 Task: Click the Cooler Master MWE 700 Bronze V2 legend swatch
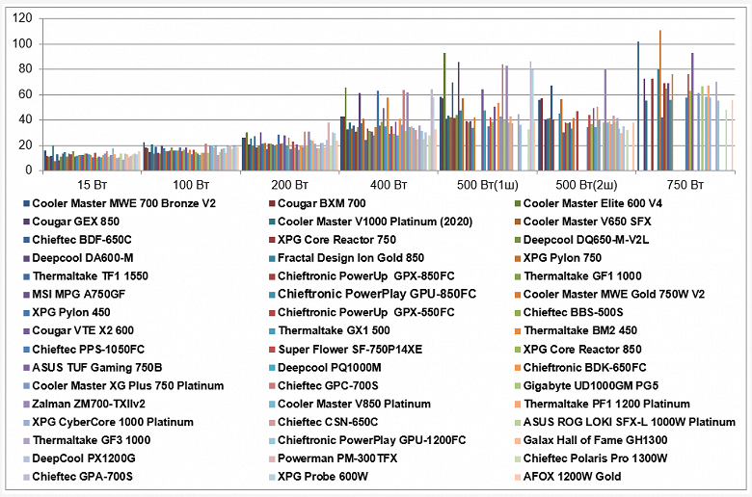[x=27, y=203]
